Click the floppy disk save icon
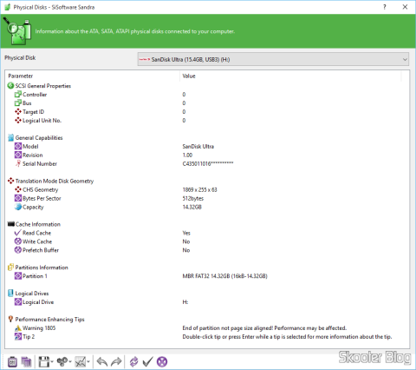Viewport: 416px width, 370px height. point(44,361)
